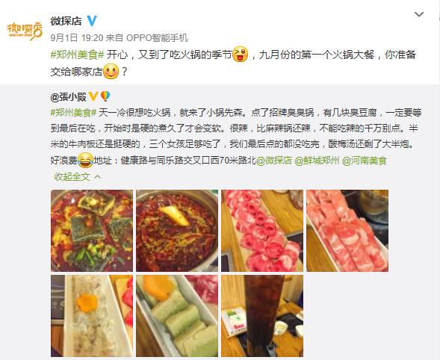Open the stinky tofu hotpot photo thumbnail
The height and width of the screenshot is (360, 440).
(x=92, y=231)
